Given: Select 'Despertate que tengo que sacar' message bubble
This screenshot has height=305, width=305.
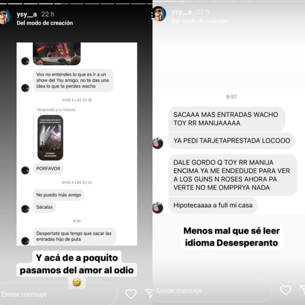Looking at the screenshot, I should coord(74,236).
